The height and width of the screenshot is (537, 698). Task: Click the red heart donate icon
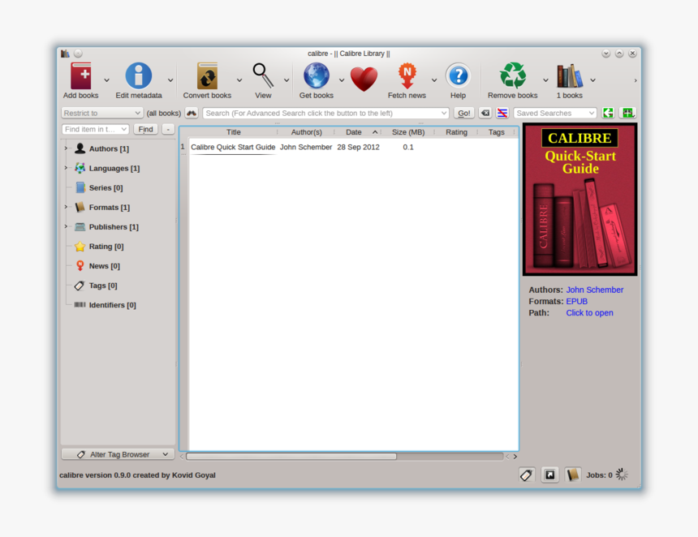pos(364,79)
